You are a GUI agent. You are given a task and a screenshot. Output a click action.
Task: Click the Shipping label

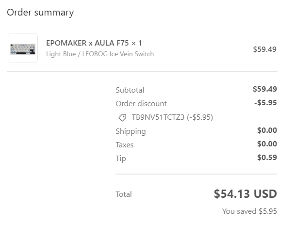pos(131,131)
